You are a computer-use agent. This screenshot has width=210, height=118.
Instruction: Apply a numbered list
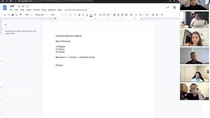click(x=147, y=15)
